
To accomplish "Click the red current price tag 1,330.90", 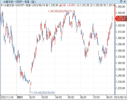I will click(x=121, y=18).
